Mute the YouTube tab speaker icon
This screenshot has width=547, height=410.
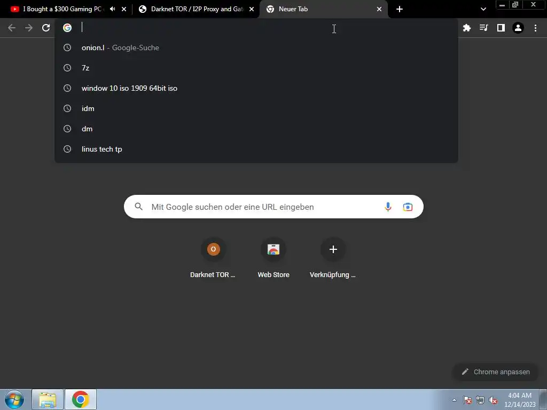coord(112,9)
